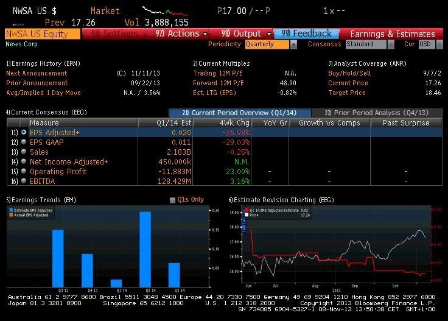Expand Periodicity dropdown arrow
This screenshot has height=321, width=448.
pyautogui.click(x=293, y=44)
